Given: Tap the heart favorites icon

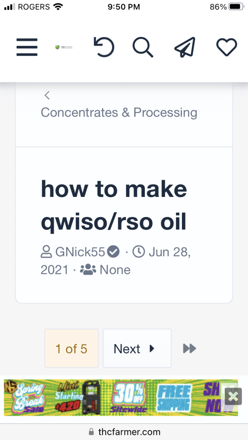Looking at the screenshot, I should (226, 48).
